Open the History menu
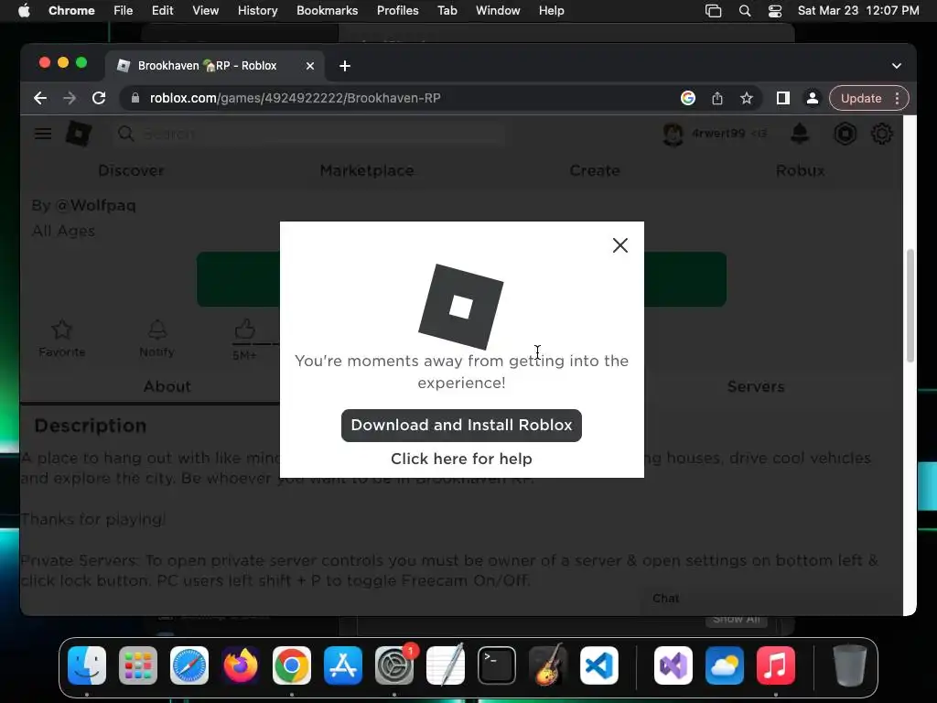The image size is (937, 703). click(257, 10)
